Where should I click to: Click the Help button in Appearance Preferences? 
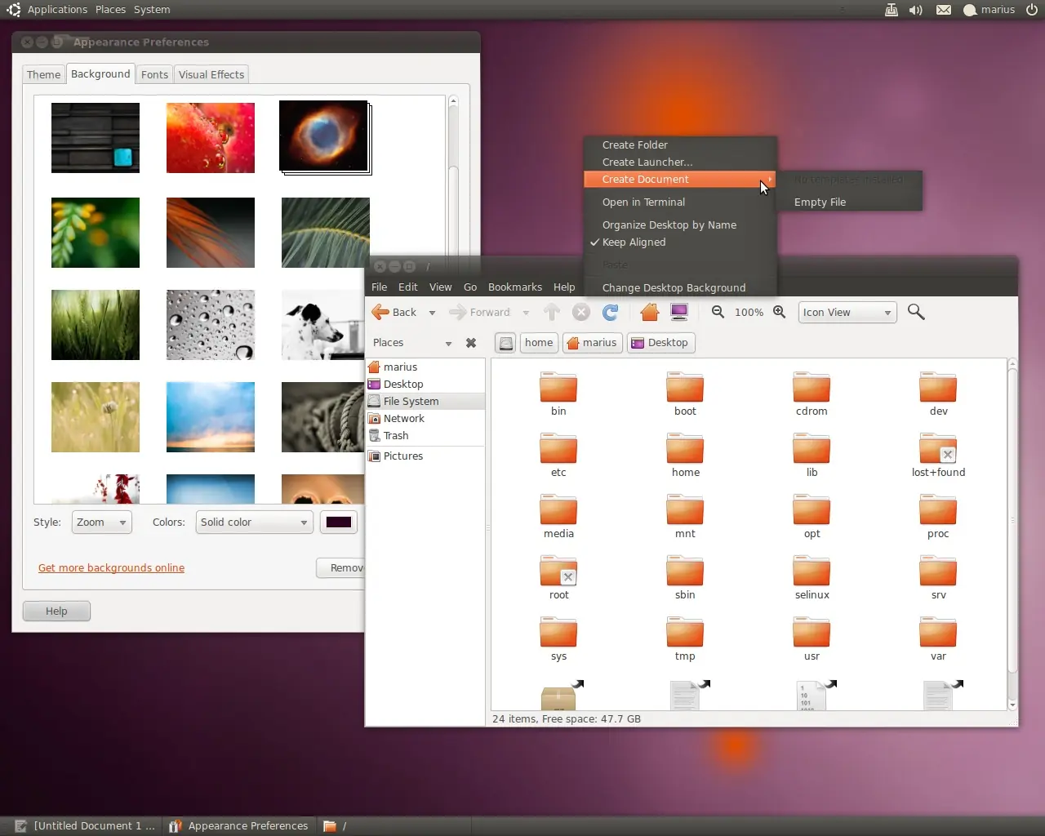(56, 611)
